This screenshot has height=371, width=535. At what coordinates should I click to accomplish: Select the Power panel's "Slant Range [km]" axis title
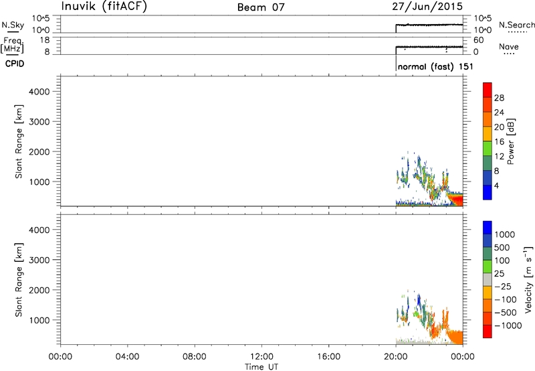(19, 141)
